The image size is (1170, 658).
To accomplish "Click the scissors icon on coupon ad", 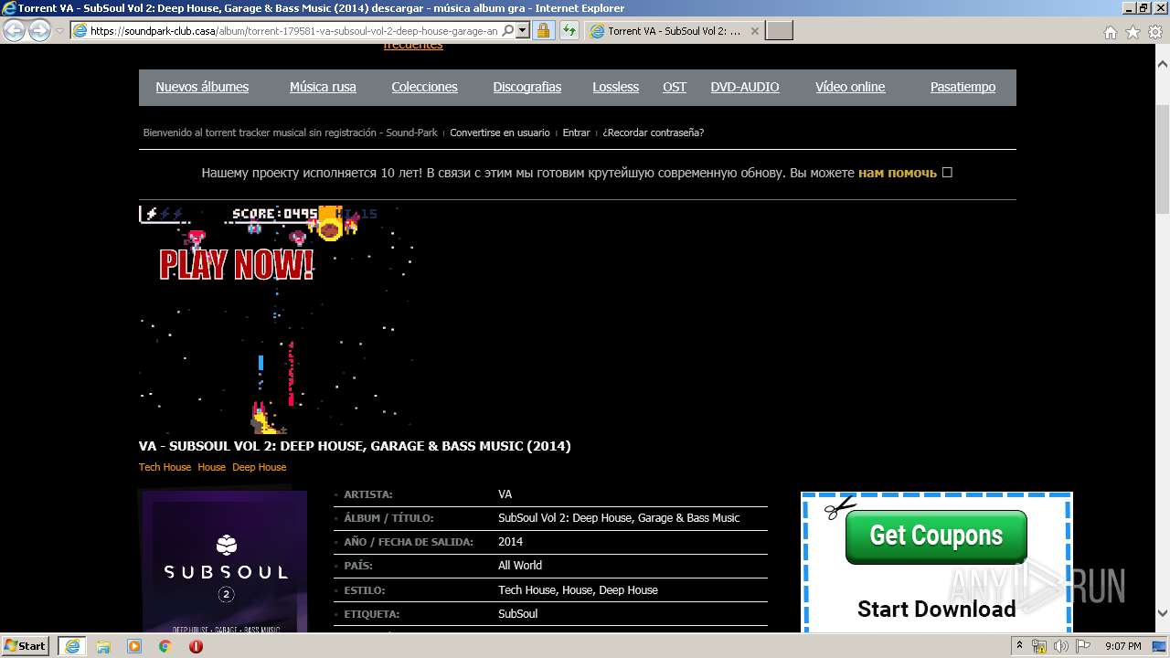I will (x=839, y=507).
